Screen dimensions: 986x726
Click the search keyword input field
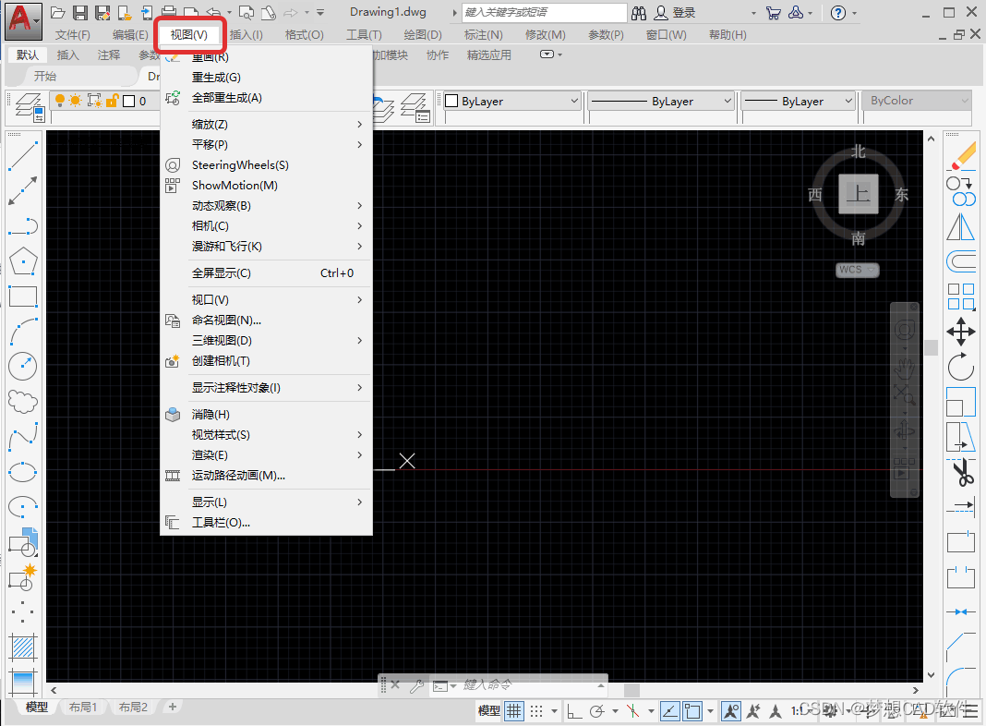tap(544, 13)
